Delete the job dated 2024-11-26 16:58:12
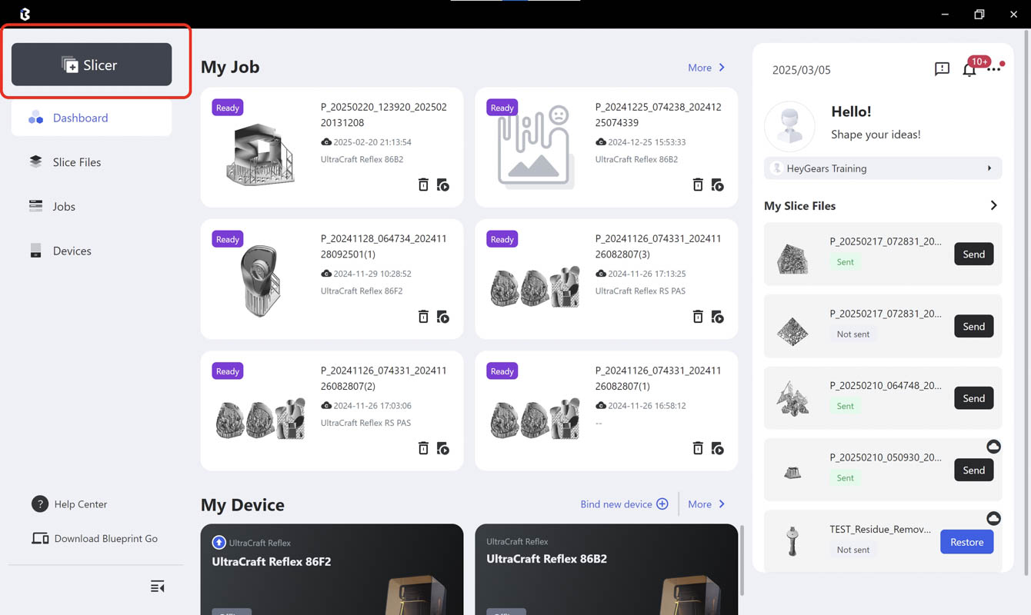 698,447
